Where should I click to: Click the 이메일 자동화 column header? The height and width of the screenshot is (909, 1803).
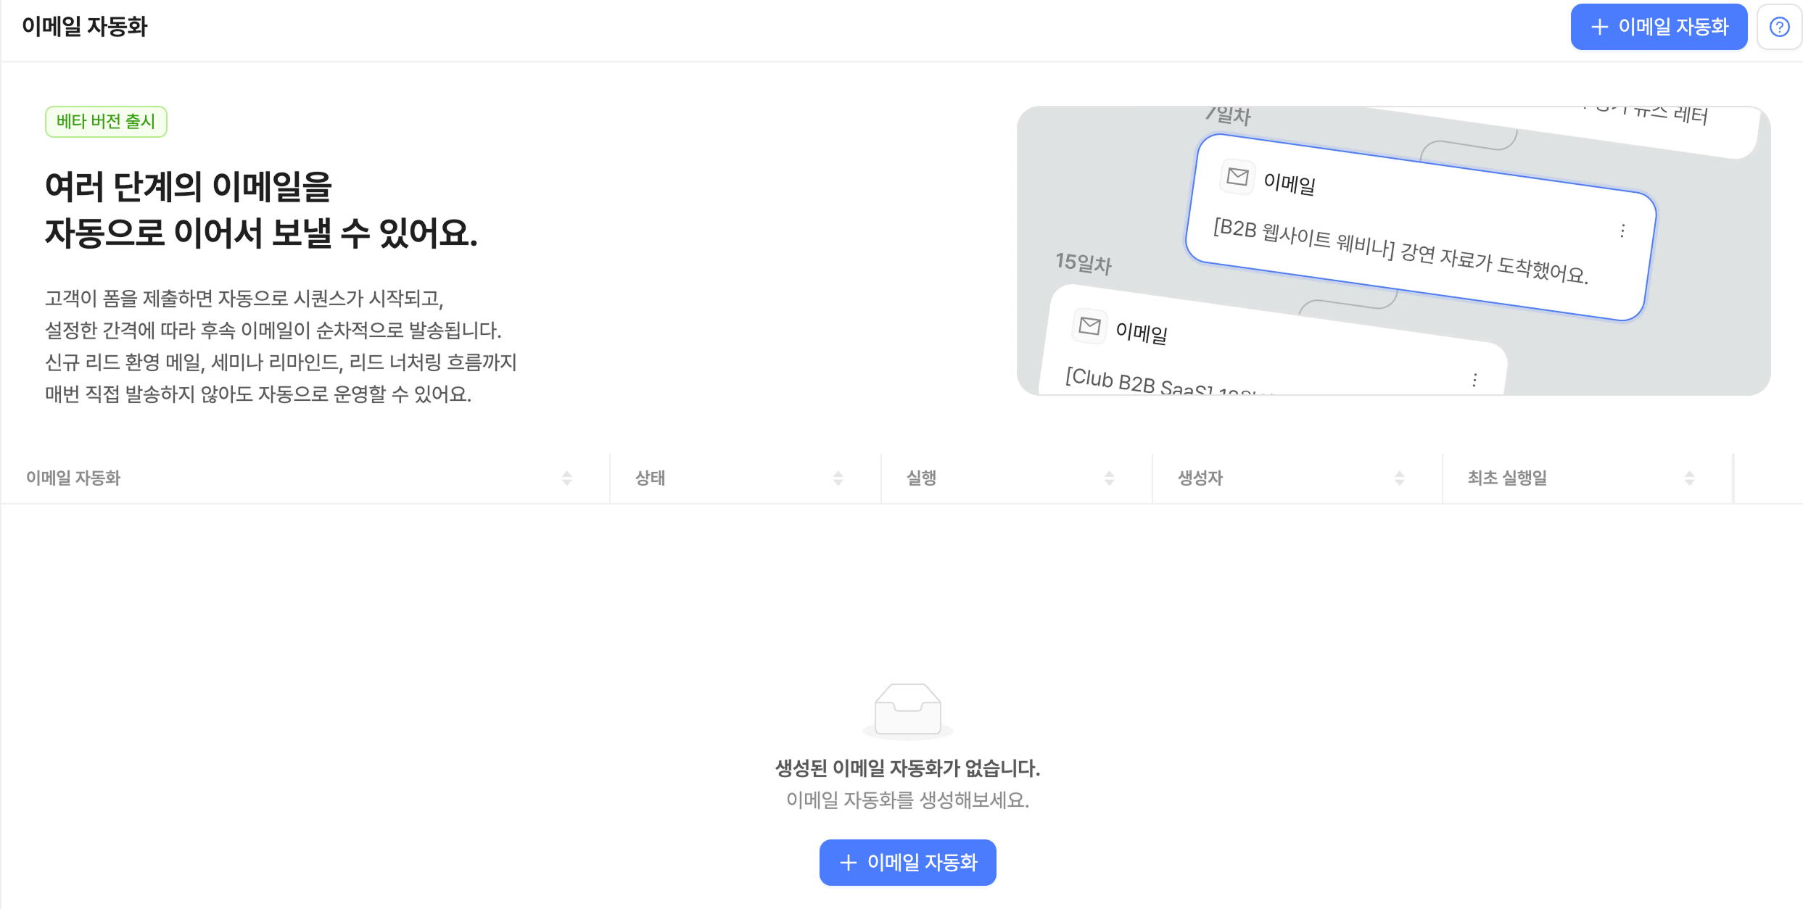pyautogui.click(x=73, y=478)
